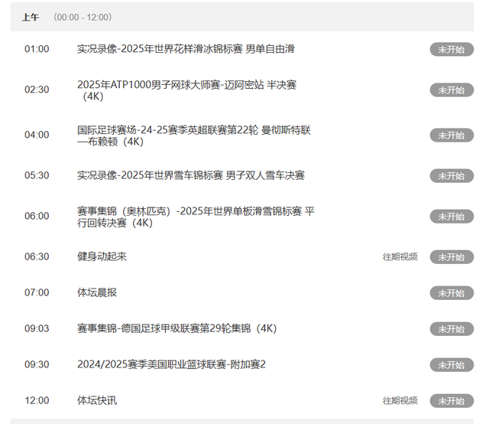Select the 德国足球甲级联赛第29轮集锦 program title

[176, 328]
